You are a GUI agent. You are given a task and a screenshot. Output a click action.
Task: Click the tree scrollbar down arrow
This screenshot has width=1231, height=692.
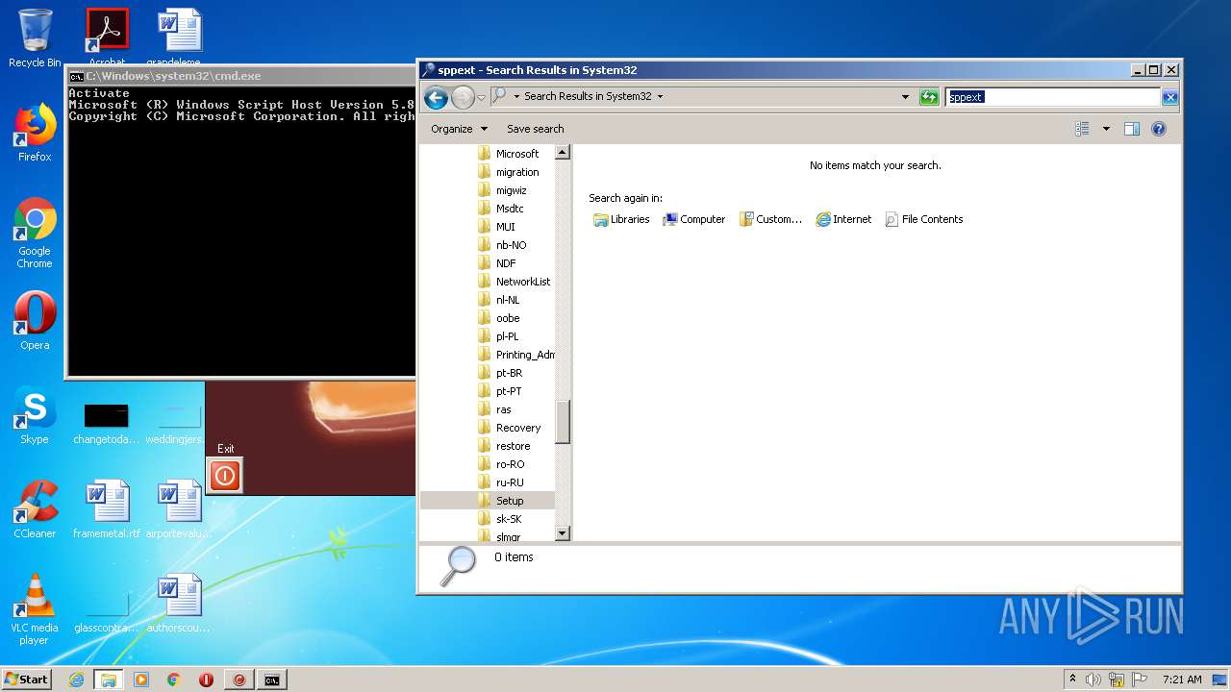563,532
